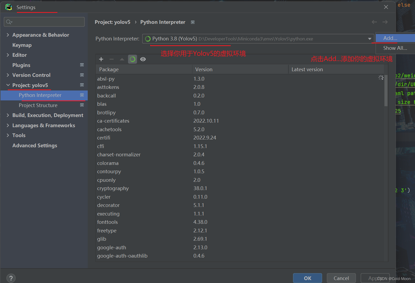Viewport: 415px width, 283px height.
Task: Select the cpuonly package row
Action: (x=240, y=180)
